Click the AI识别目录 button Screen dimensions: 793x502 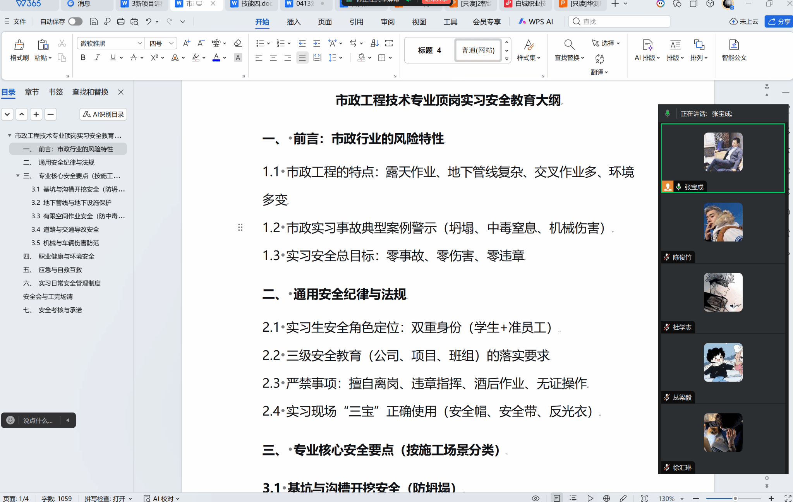103,114
